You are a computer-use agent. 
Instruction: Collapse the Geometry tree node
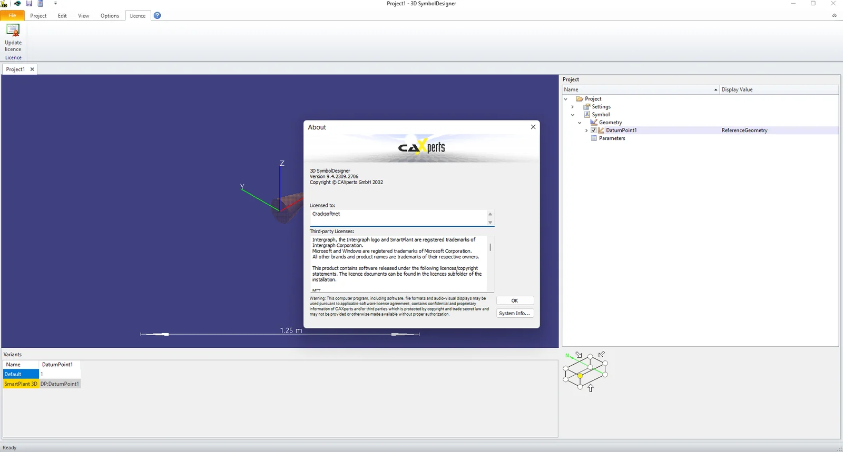pos(580,123)
